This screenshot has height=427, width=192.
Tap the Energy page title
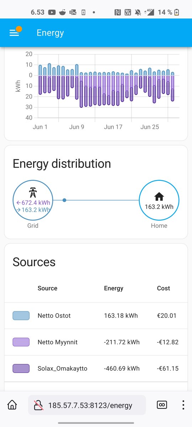tap(50, 33)
